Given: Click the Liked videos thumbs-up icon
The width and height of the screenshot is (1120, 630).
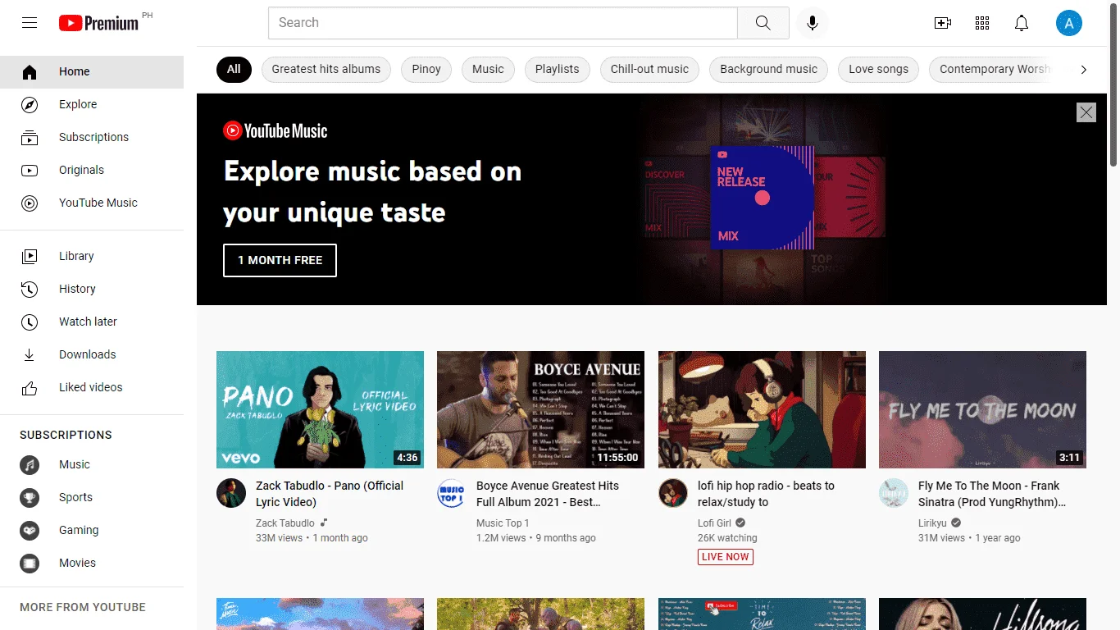Looking at the screenshot, I should click(x=30, y=387).
